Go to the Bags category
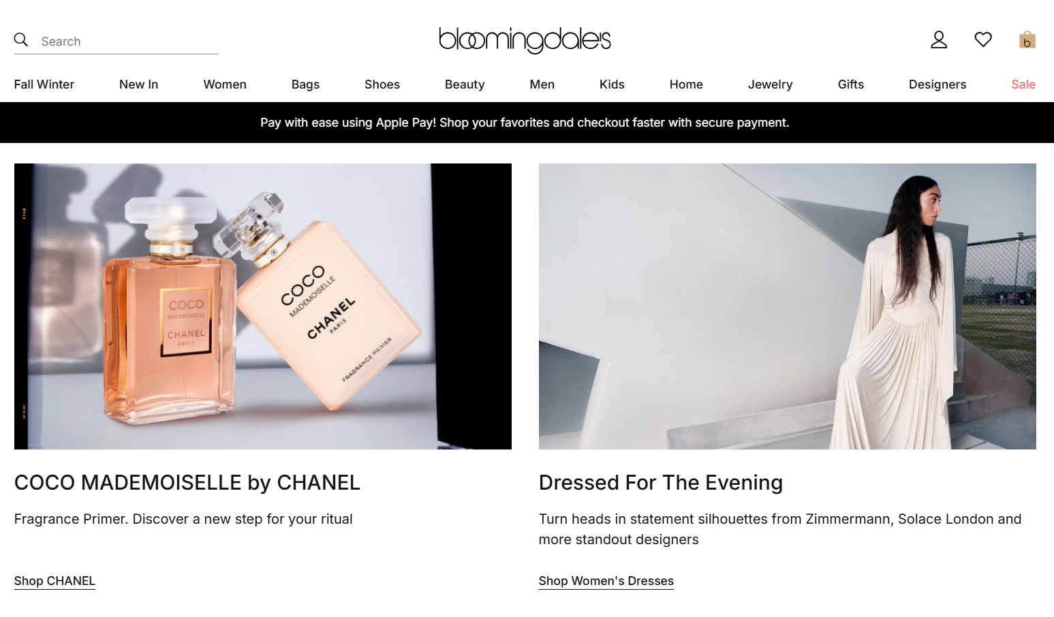The image size is (1054, 617). point(305,84)
